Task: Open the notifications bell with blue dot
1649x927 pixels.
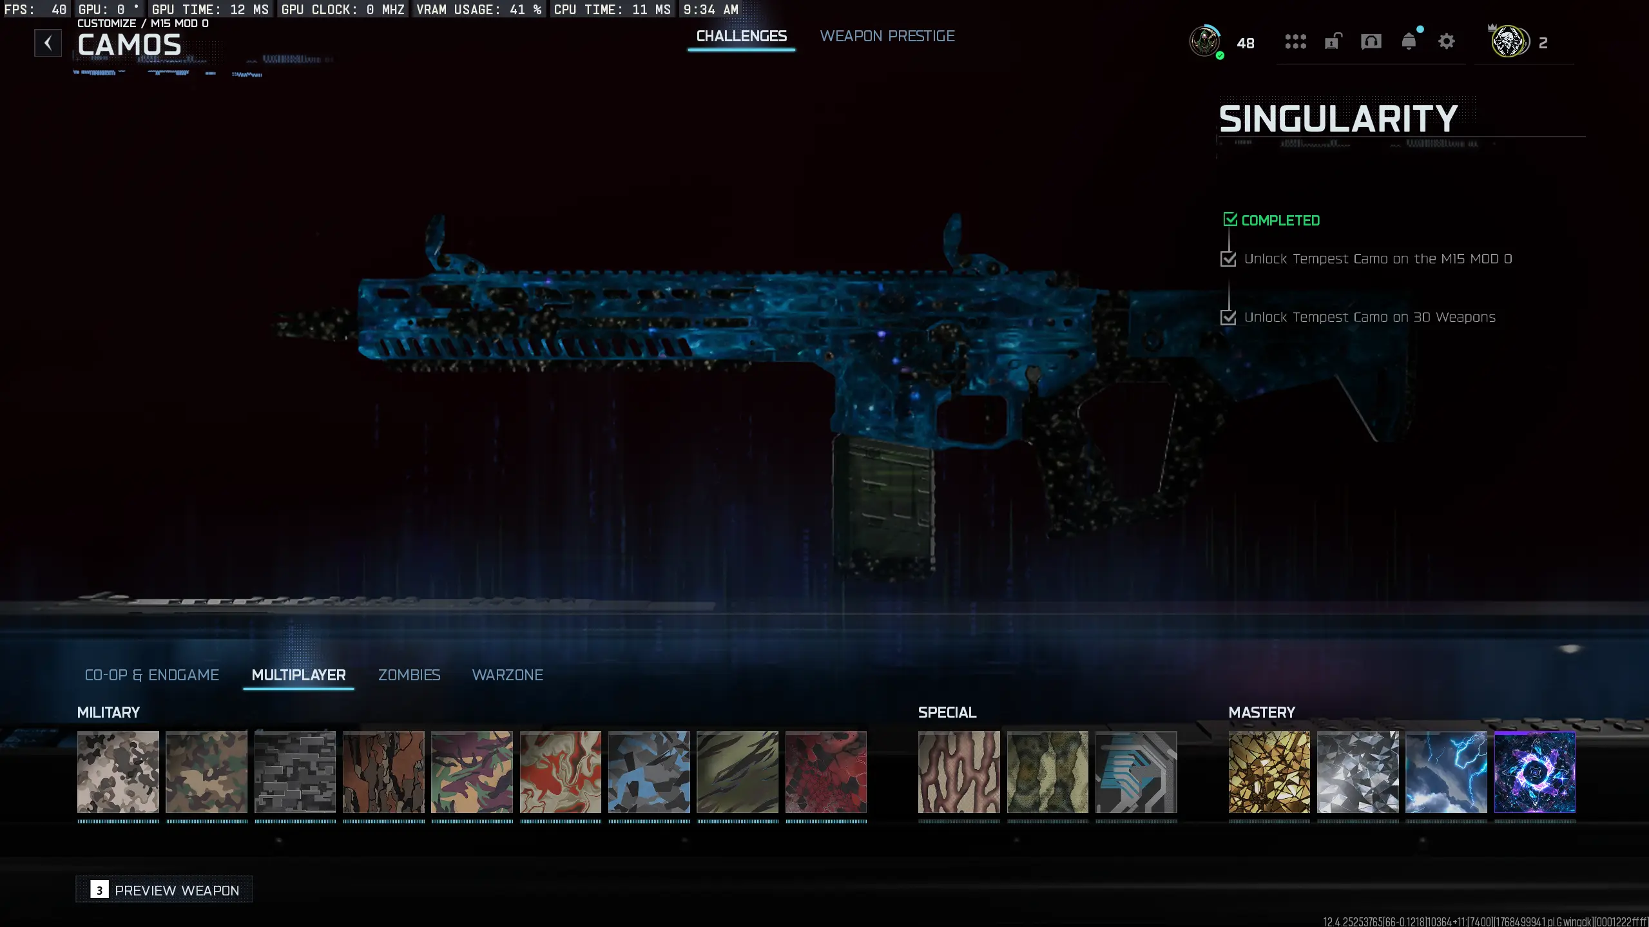Action: click(x=1409, y=42)
